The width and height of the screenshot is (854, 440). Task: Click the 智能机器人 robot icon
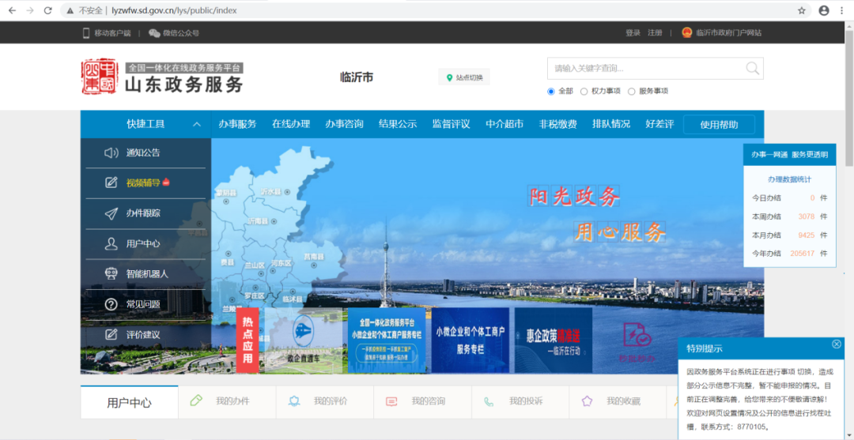point(111,274)
